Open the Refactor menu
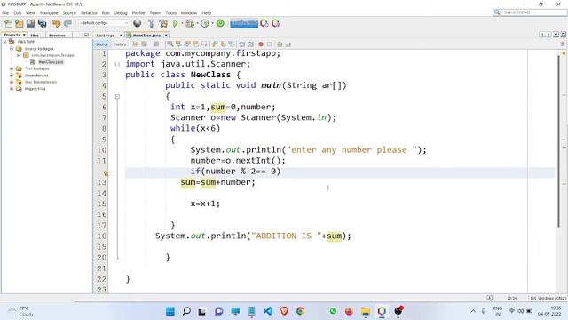568x320 pixels. coord(89,12)
